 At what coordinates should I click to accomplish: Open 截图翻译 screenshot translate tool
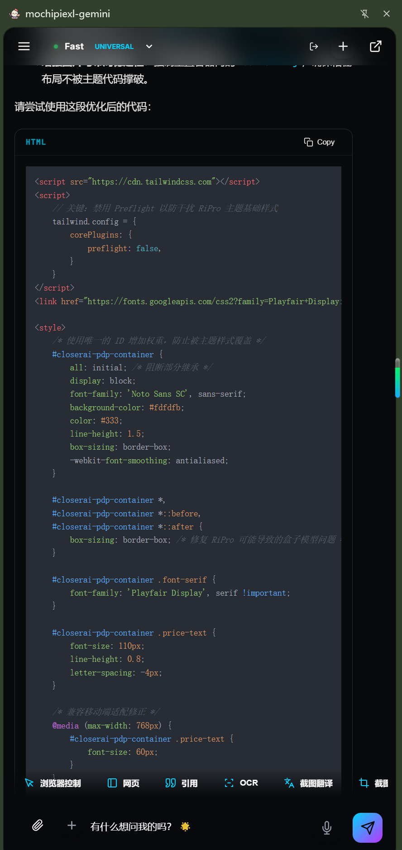pos(308,783)
